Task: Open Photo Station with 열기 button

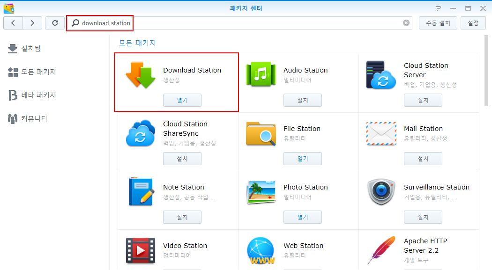Action: coord(303,217)
